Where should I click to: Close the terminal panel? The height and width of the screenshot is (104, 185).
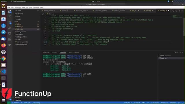coord(183,52)
